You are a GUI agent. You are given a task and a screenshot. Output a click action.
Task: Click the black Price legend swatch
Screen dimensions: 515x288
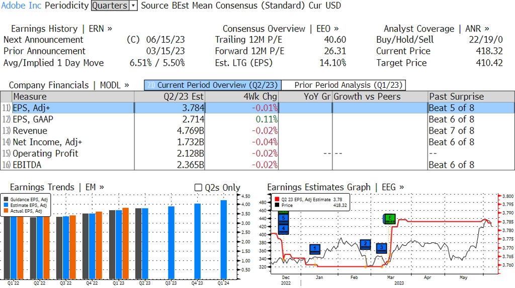pyautogui.click(x=277, y=205)
